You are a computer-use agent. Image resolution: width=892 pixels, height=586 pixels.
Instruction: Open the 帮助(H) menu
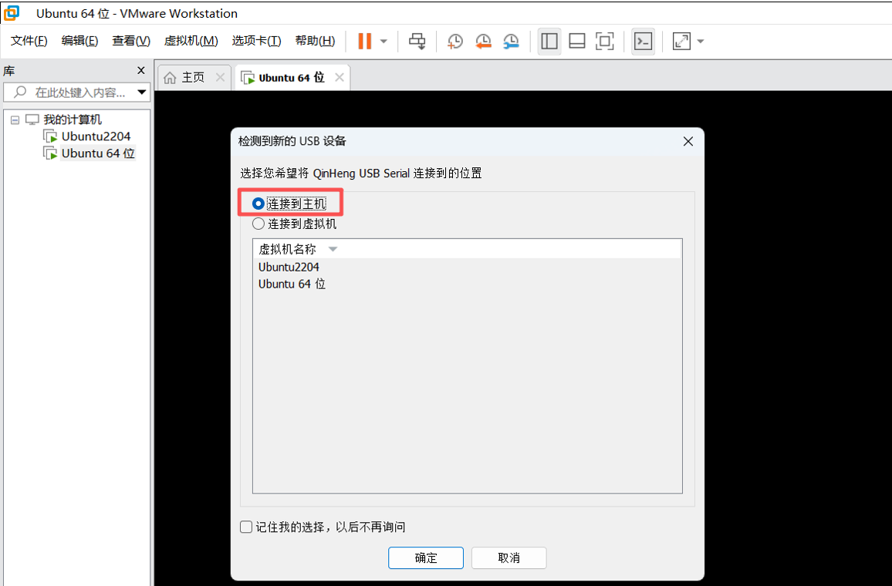point(315,40)
